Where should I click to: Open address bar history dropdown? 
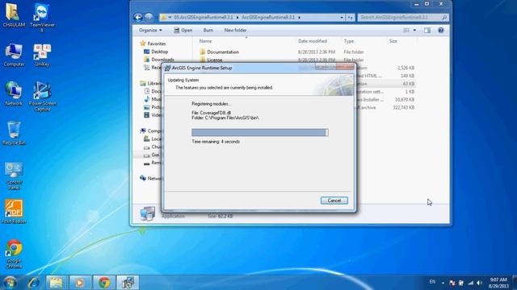coord(342,18)
